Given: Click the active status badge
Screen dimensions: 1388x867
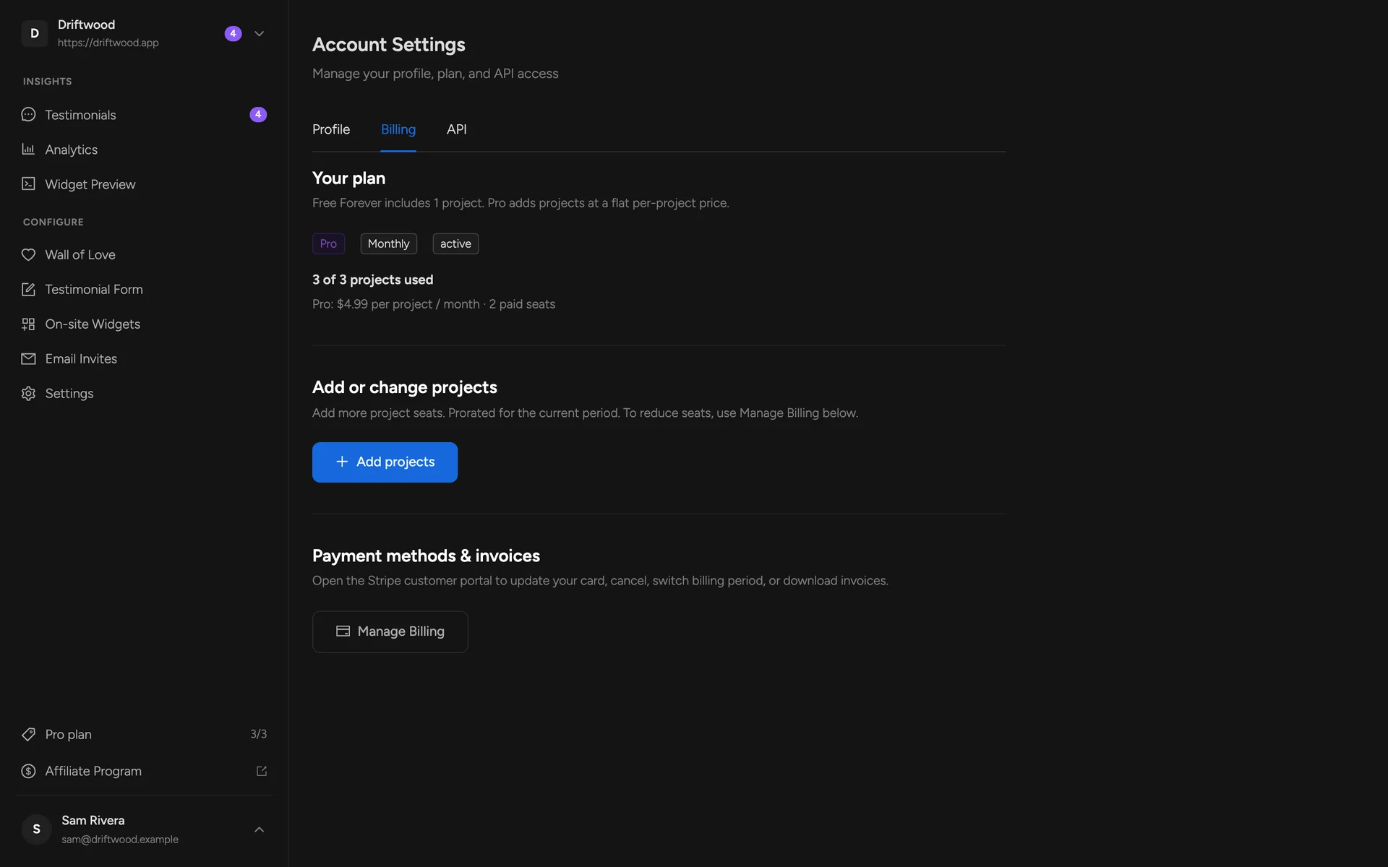Looking at the screenshot, I should click(455, 243).
